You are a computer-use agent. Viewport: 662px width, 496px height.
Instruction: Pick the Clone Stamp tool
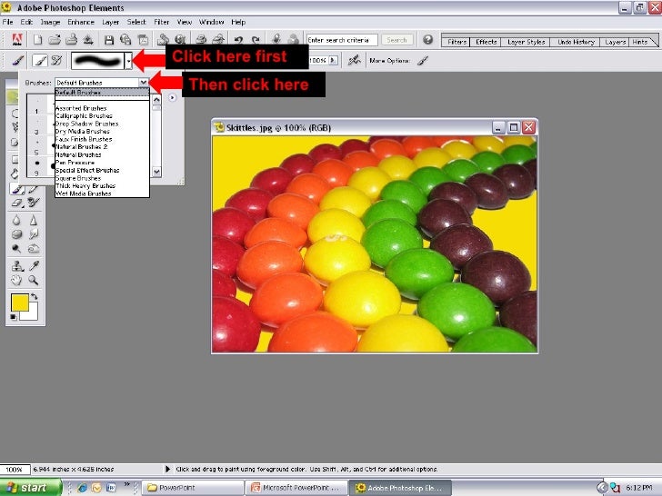click(x=17, y=265)
